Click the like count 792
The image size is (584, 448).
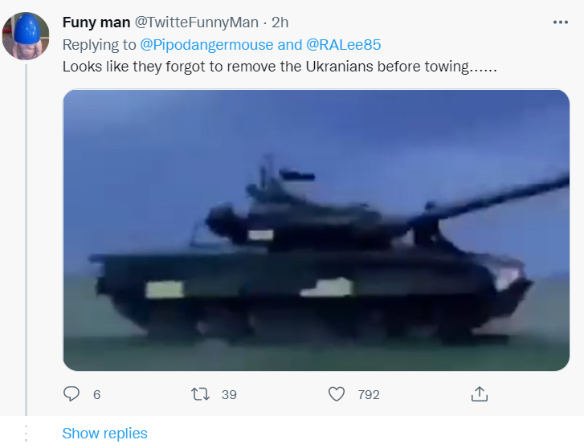pos(370,394)
